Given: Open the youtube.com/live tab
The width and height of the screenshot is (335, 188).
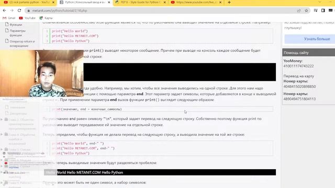Looking at the screenshot, I should click(196, 2).
